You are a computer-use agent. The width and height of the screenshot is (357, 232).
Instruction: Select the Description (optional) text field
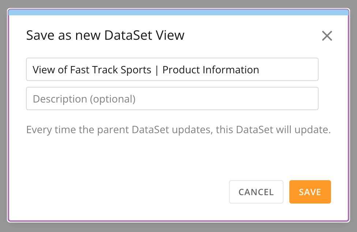pyautogui.click(x=172, y=98)
